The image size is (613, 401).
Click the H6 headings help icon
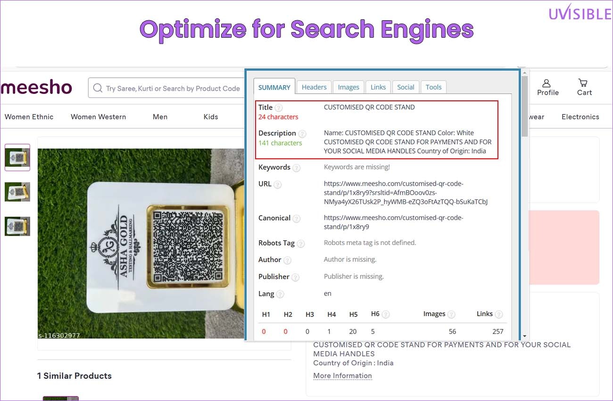[386, 314]
